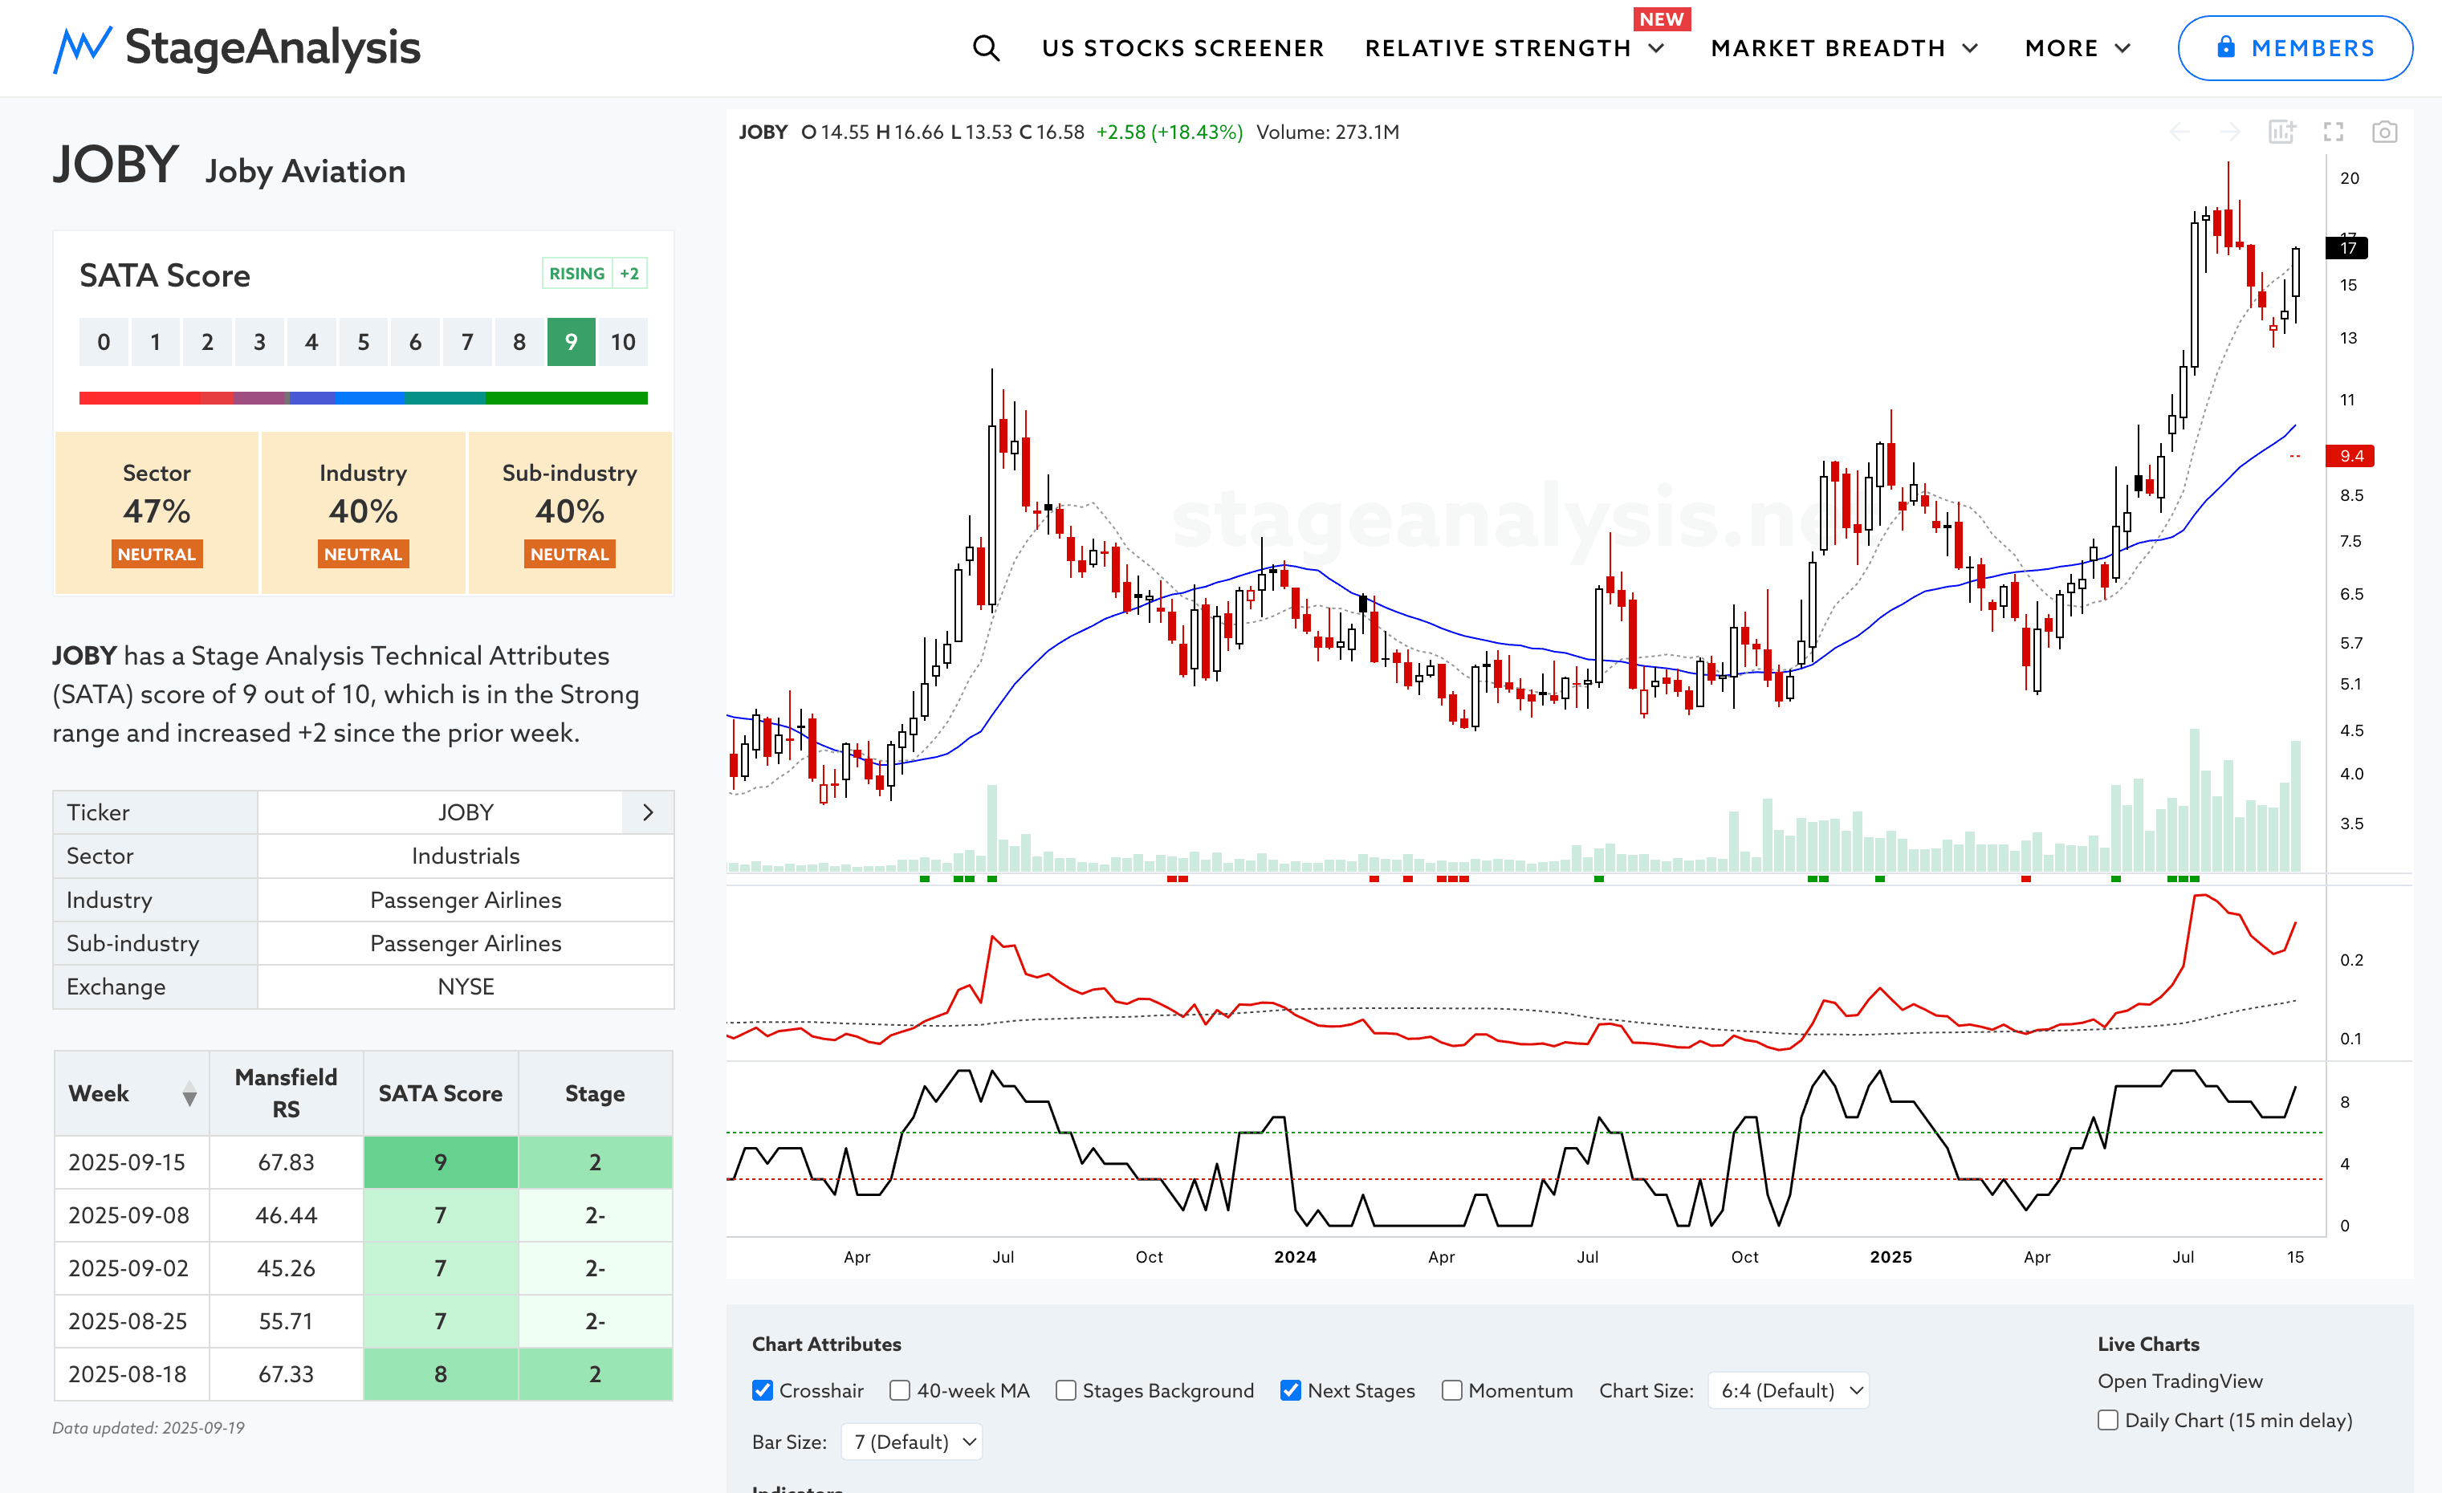Take chart snapshot with camera icon

point(2383,132)
